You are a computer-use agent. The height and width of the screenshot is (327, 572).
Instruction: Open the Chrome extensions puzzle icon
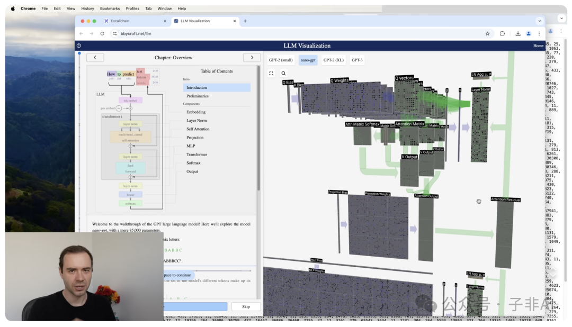[x=502, y=33]
